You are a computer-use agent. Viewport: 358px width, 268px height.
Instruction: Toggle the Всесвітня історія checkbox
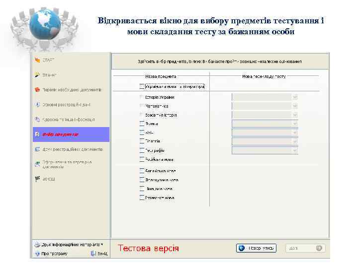(142, 115)
